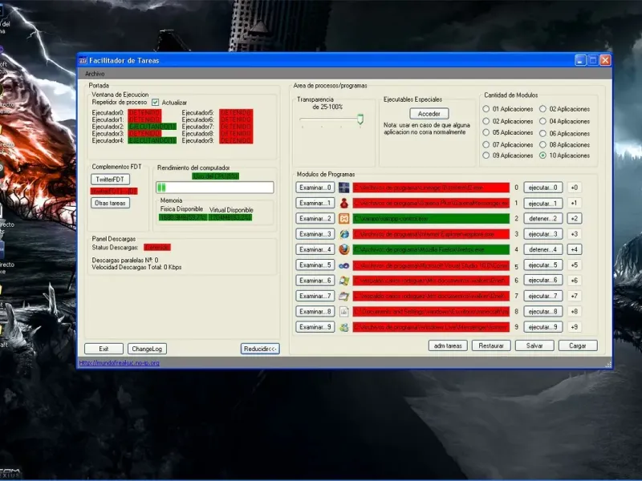This screenshot has width=642, height=481.
Task: Open the adm tareas task manager button
Action: point(448,346)
